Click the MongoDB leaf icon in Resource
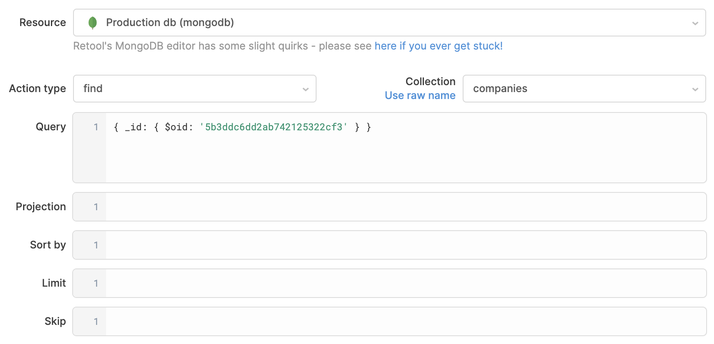714x344 pixels. [92, 23]
